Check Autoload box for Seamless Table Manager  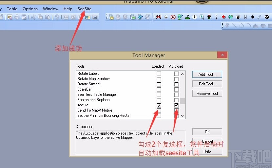tap(176, 95)
